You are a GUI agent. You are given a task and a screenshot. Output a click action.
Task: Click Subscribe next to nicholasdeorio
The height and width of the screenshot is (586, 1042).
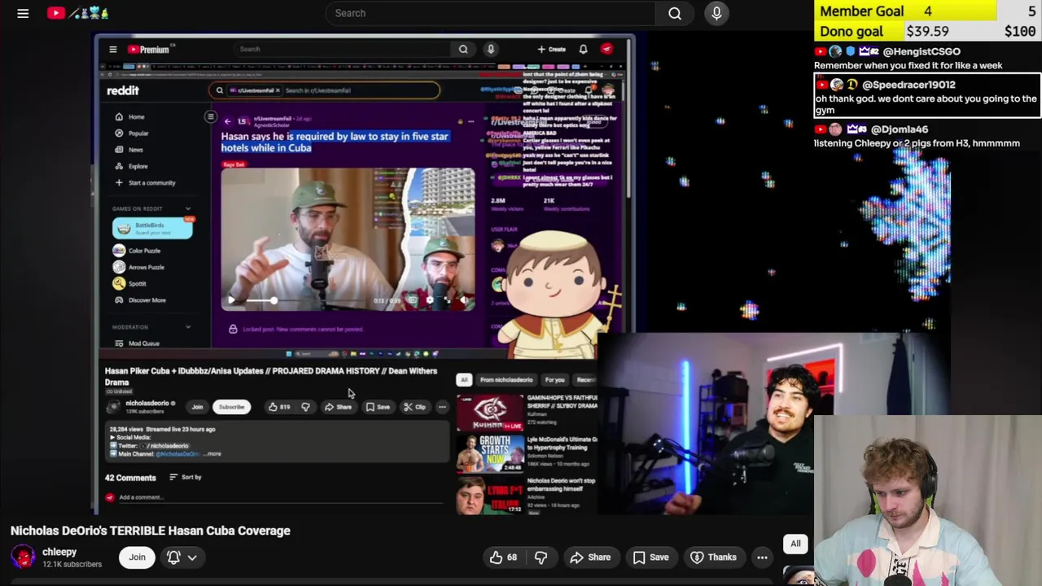click(231, 407)
